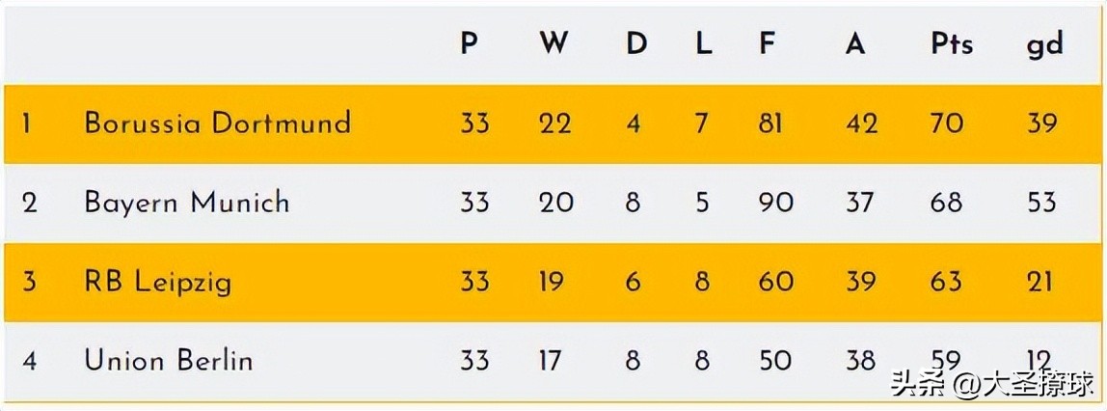Click Union Berlin's 17 wins cell
The height and width of the screenshot is (411, 1107).
550,361
